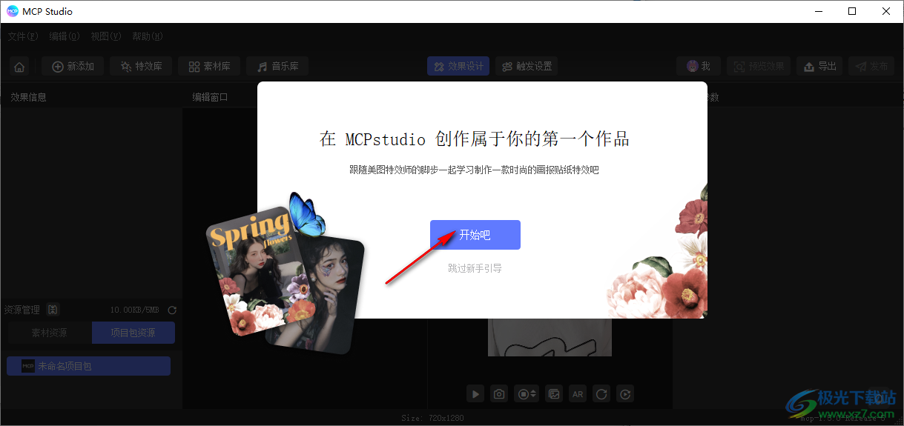The height and width of the screenshot is (426, 904).
Task: Click the 导出 export button
Action: point(819,67)
